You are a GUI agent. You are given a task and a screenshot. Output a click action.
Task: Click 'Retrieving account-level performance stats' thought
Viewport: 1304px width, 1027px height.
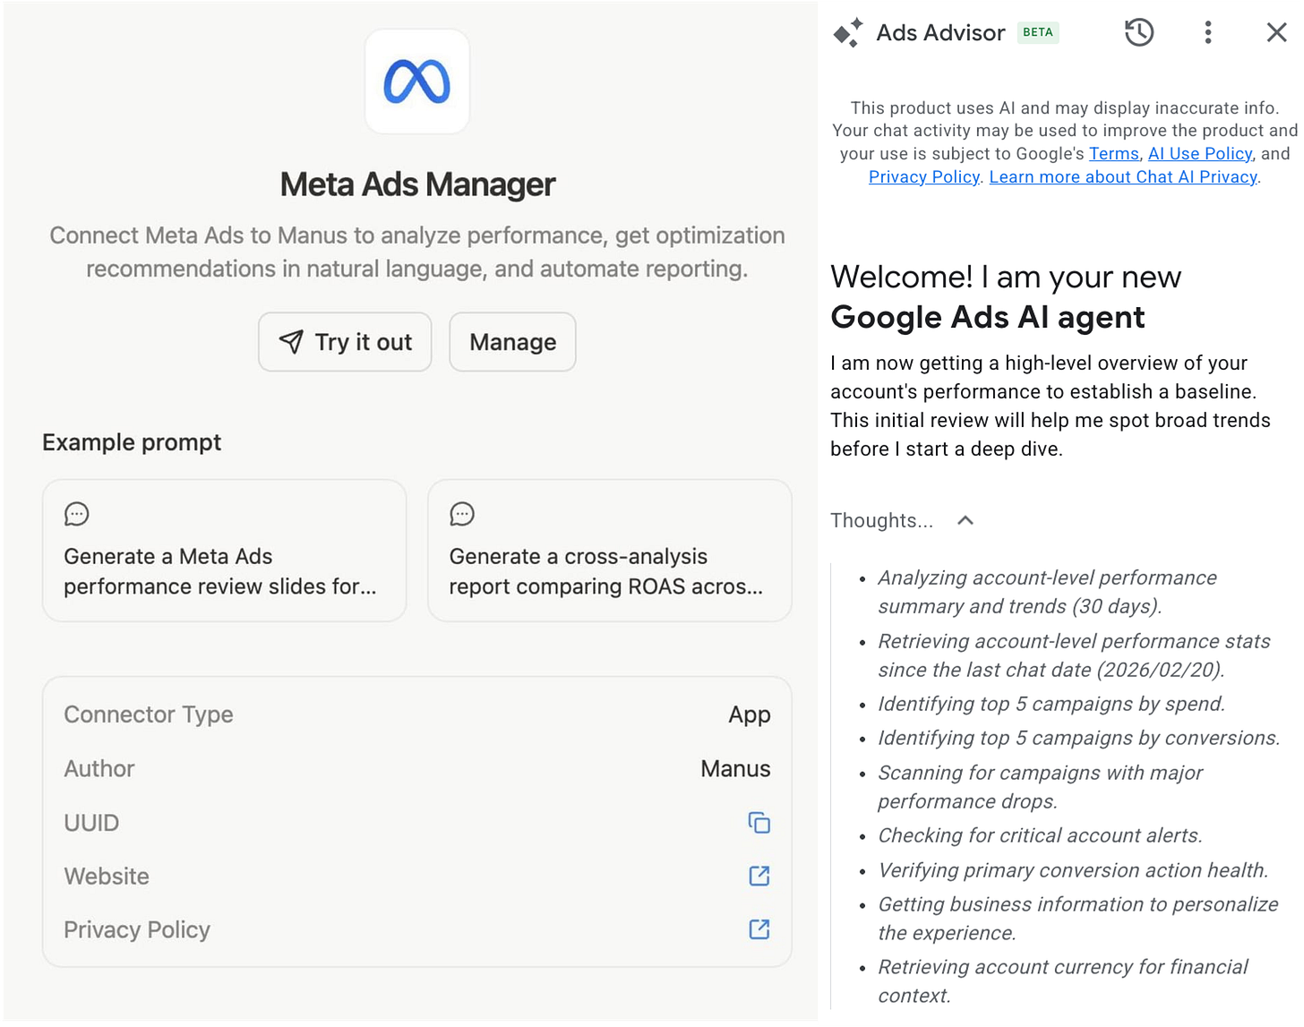click(1074, 655)
